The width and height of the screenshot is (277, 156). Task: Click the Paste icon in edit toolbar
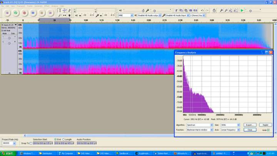tap(186, 11)
